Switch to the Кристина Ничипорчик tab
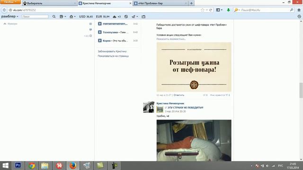 point(105,3)
